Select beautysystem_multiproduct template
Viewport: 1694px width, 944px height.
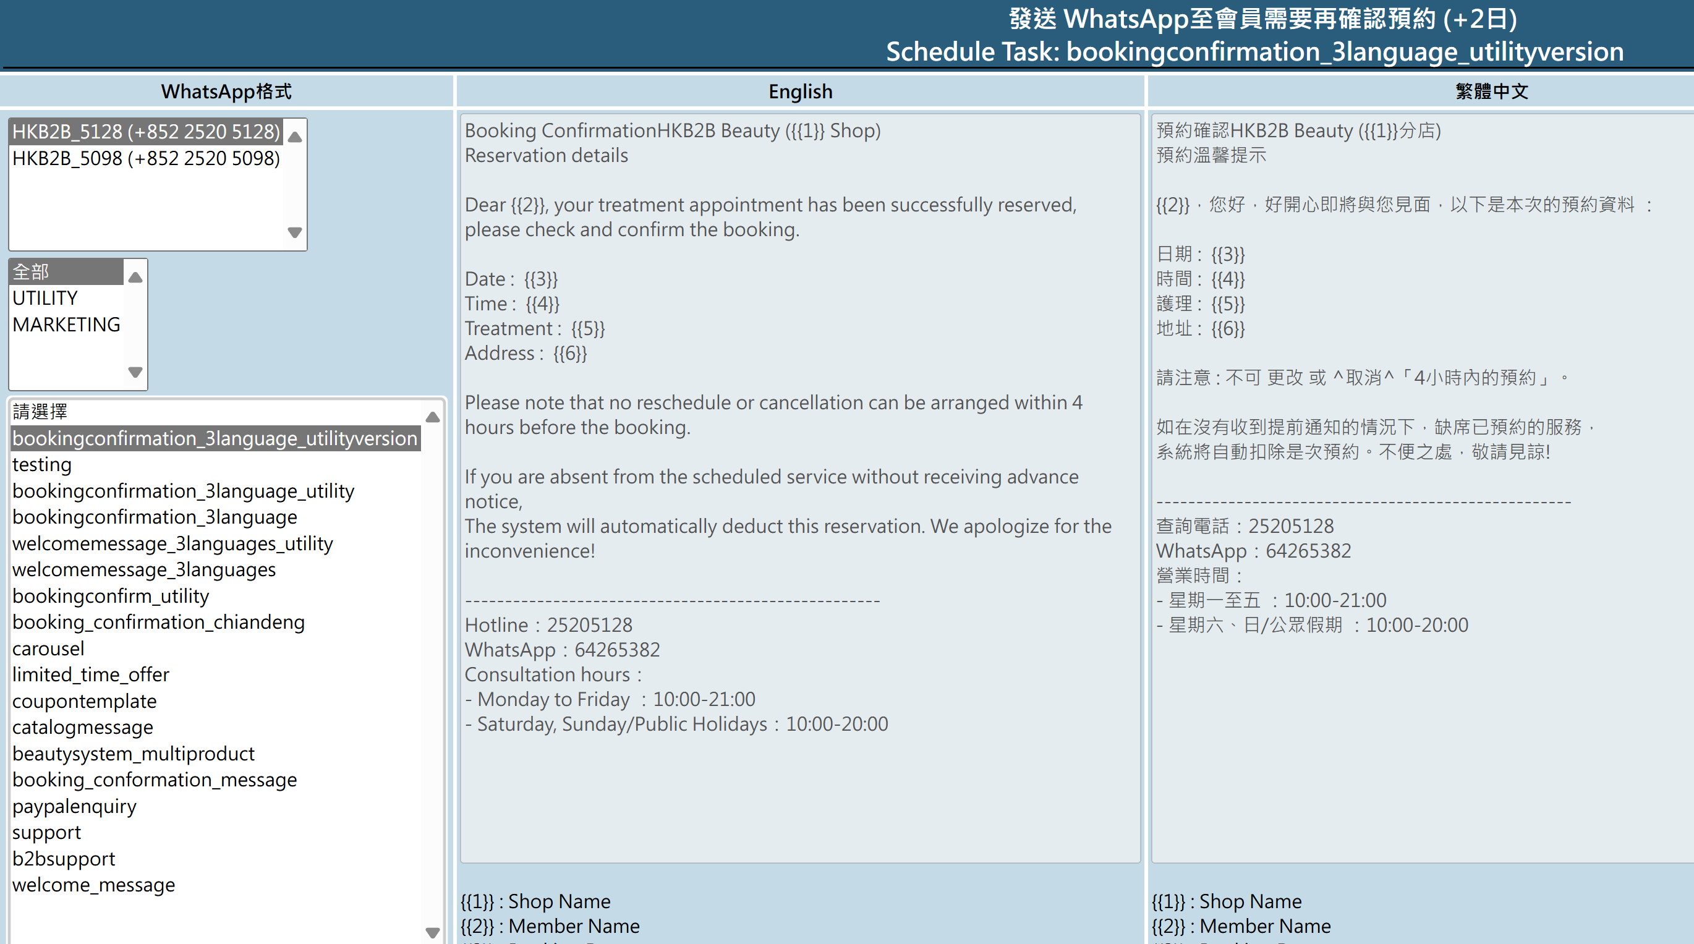coord(216,754)
